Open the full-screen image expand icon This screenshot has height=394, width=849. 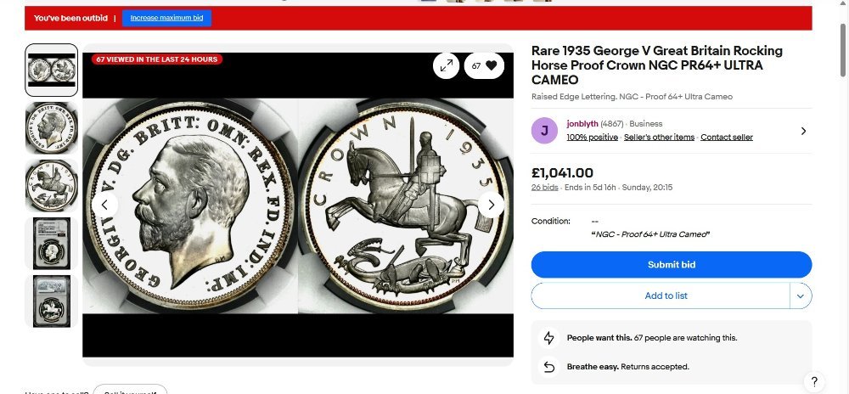pos(447,65)
